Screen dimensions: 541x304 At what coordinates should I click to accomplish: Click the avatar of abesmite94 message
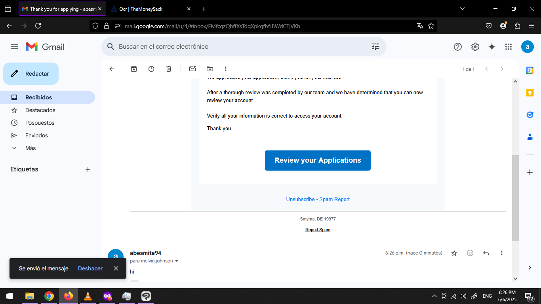tap(116, 256)
